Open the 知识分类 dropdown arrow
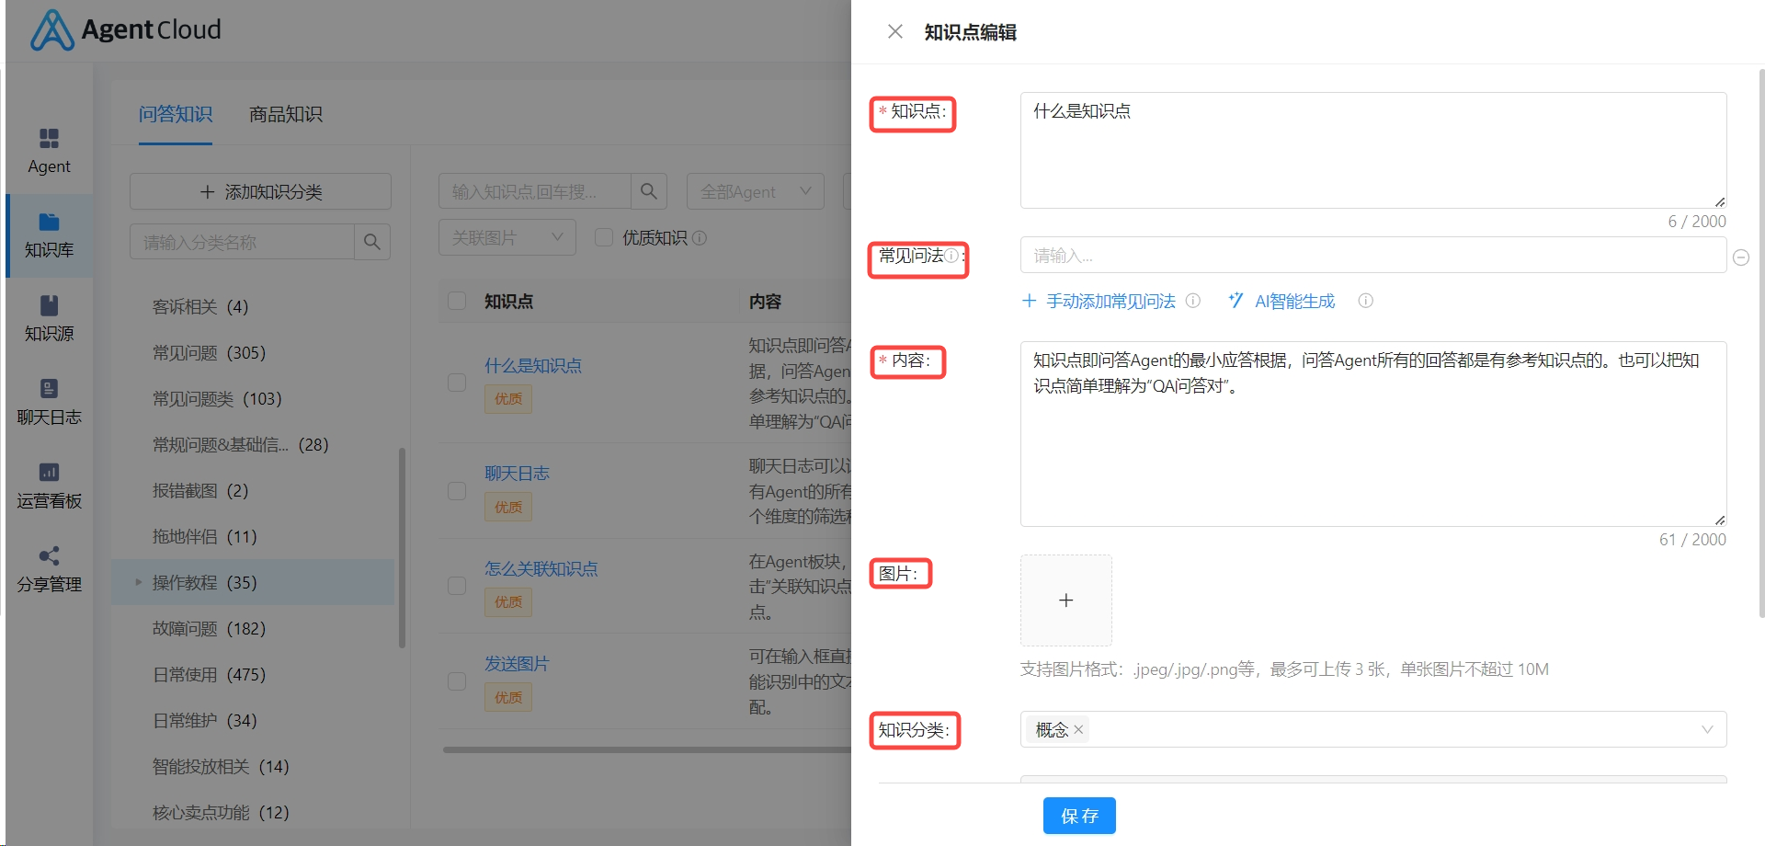 pos(1707,729)
